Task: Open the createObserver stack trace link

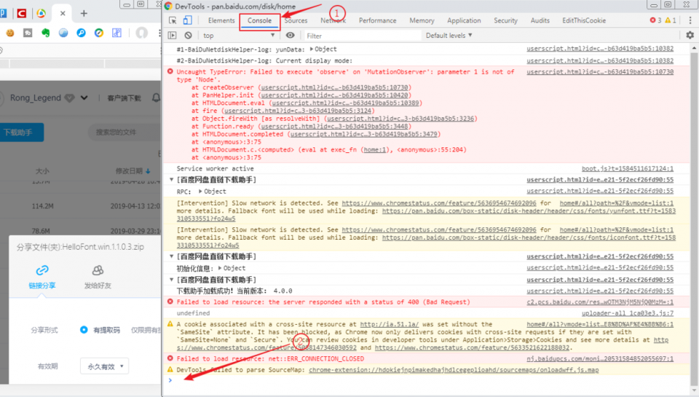Action: point(334,87)
